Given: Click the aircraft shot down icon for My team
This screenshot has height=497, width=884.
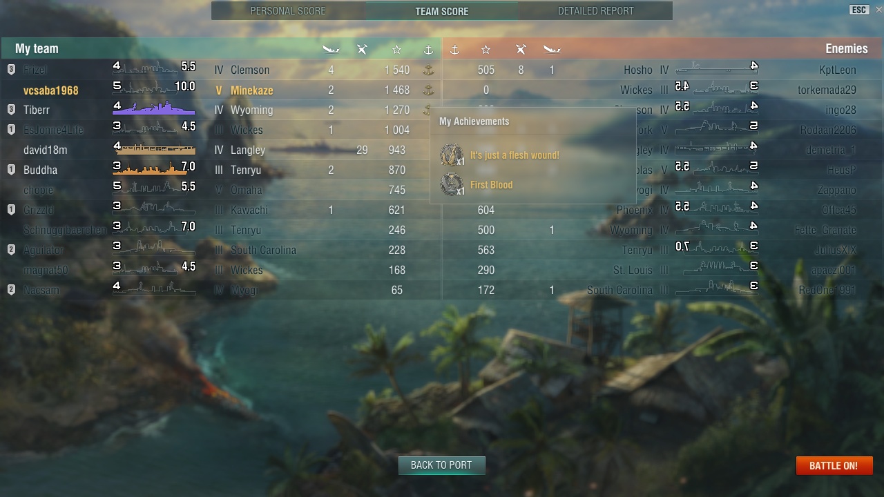Looking at the screenshot, I should (x=362, y=49).
